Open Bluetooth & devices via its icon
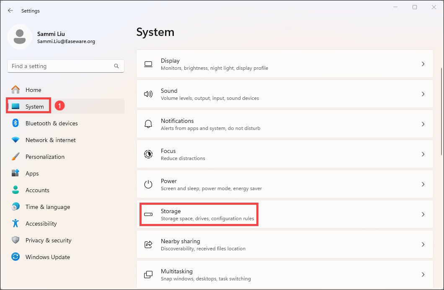This screenshot has width=444, height=290. 15,123
